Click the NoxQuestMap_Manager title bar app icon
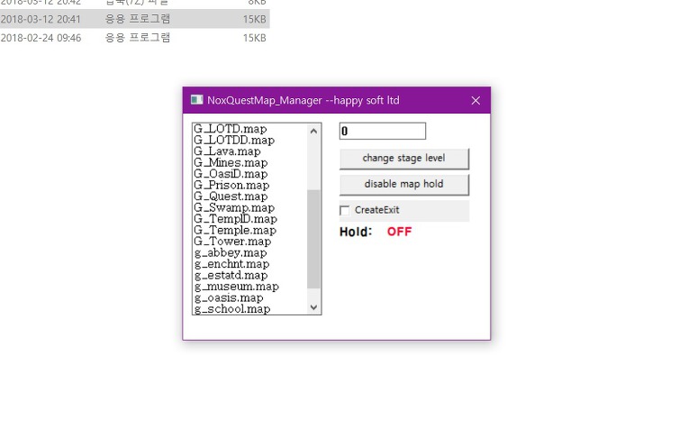 [196, 100]
